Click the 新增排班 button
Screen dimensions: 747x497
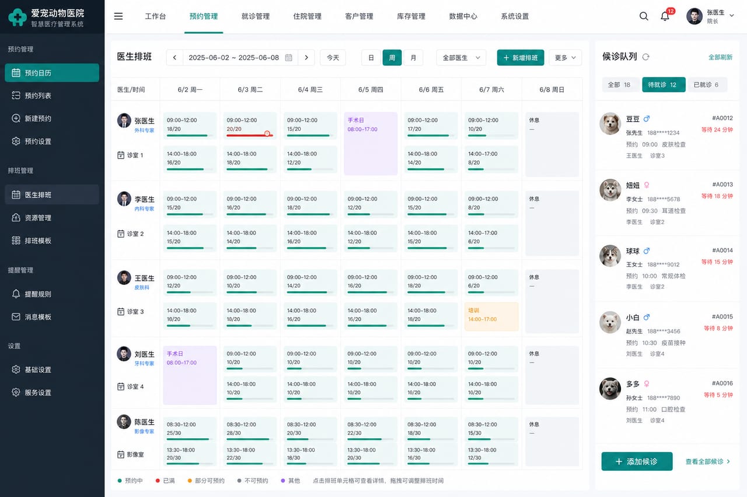click(521, 58)
